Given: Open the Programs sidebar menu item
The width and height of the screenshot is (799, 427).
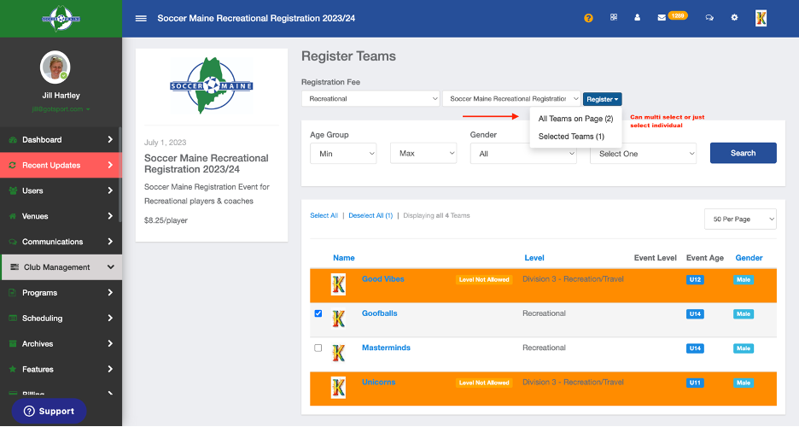Looking at the screenshot, I should tap(61, 292).
